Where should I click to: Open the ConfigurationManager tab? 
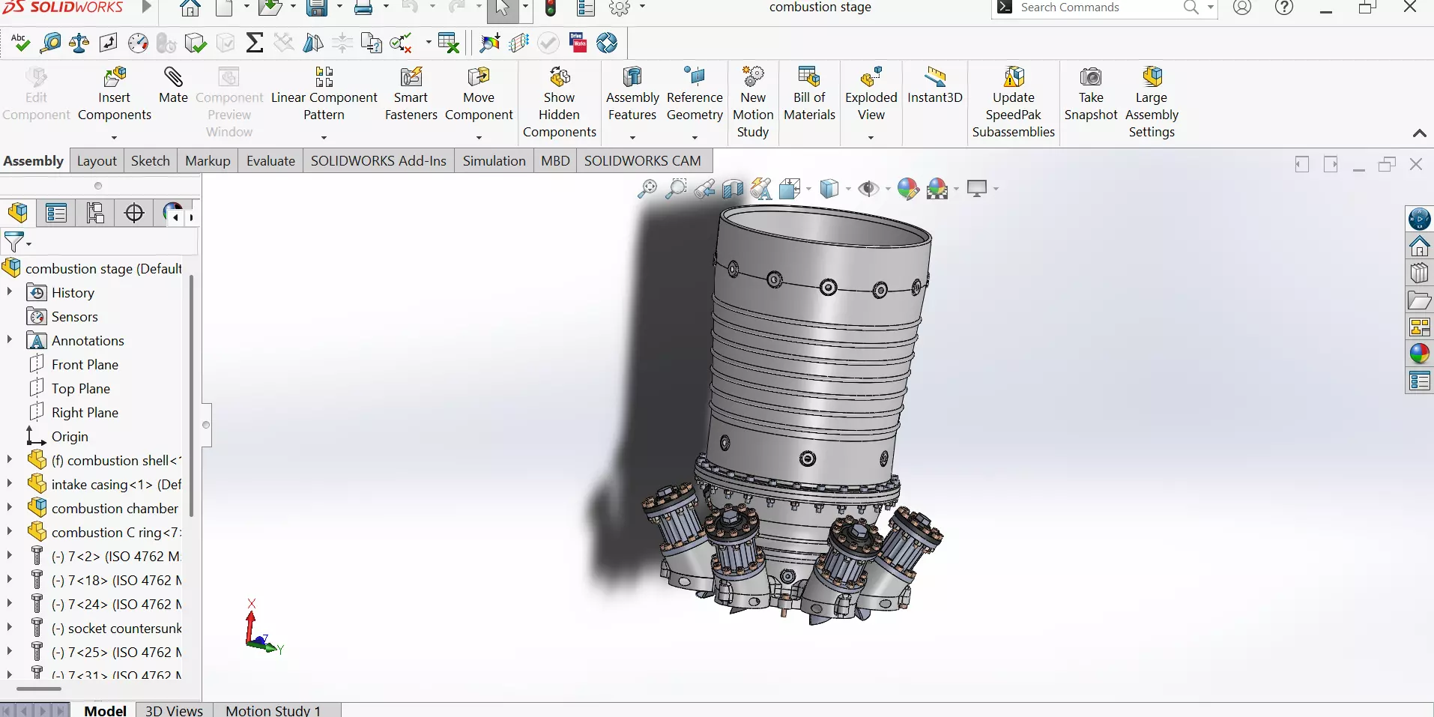[95, 213]
